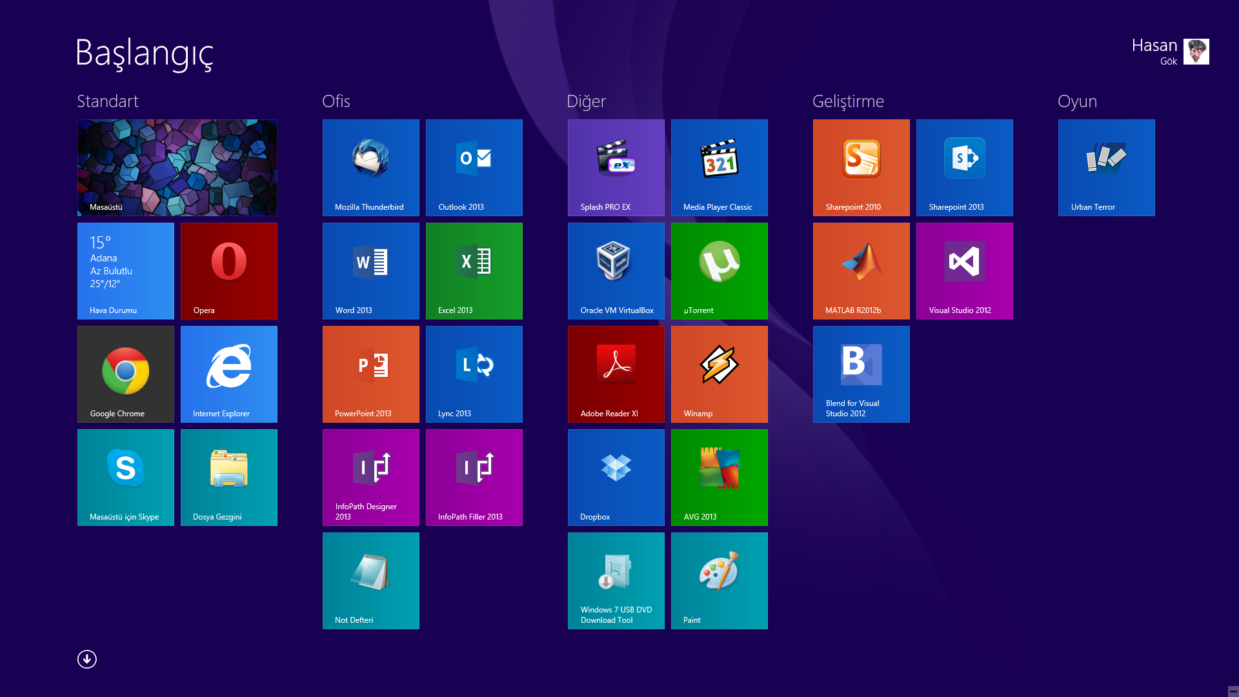Open Excel 2013 tile

point(474,270)
